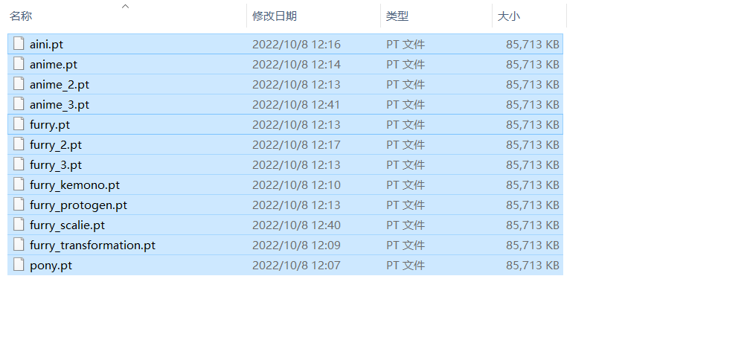This screenshot has height=337, width=750.
Task: Click the date 2022/10/8 12:17 of furry_2.pt
Action: pos(297,145)
